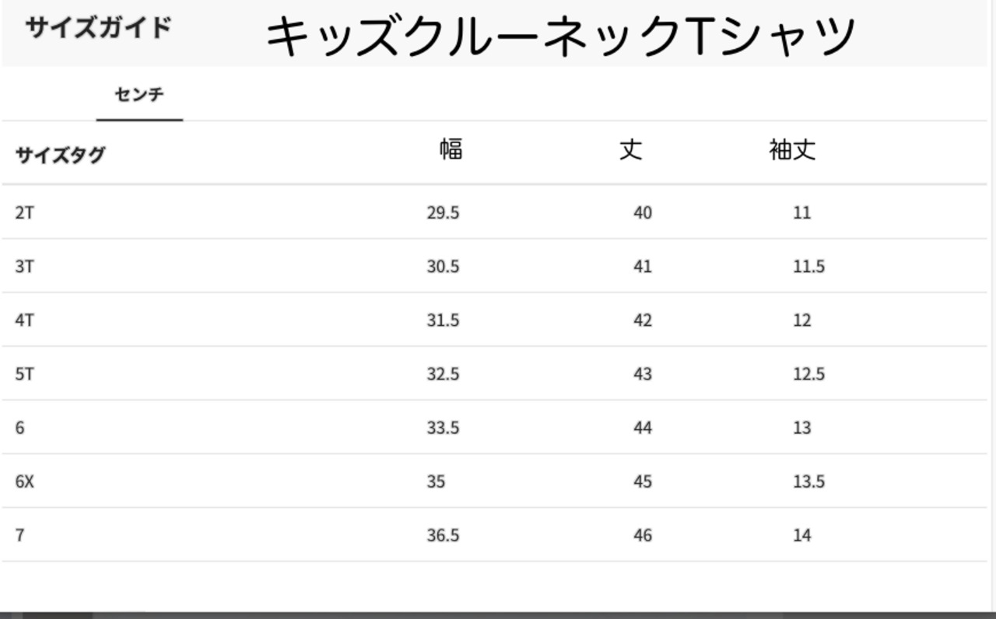Select the 6X size row label
Image resolution: width=996 pixels, height=619 pixels.
click(x=25, y=481)
